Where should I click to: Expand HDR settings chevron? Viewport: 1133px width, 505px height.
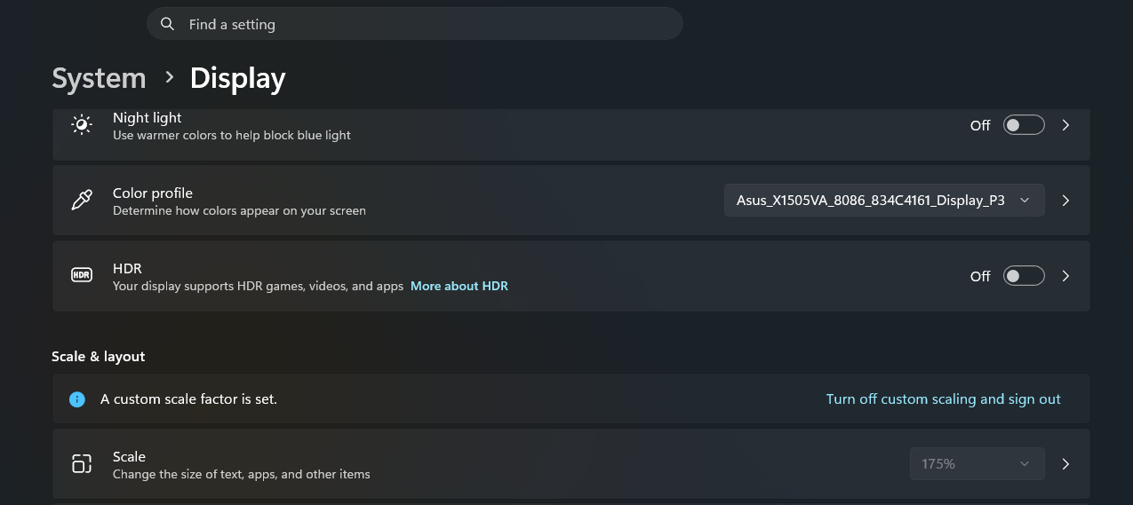1065,276
